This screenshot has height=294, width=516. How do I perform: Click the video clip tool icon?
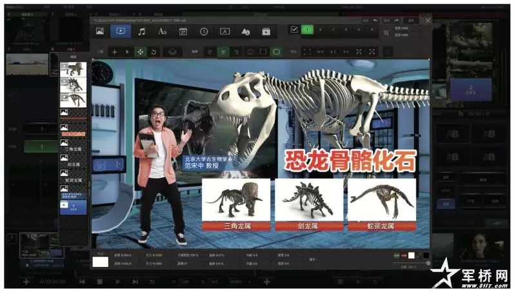pos(121,31)
